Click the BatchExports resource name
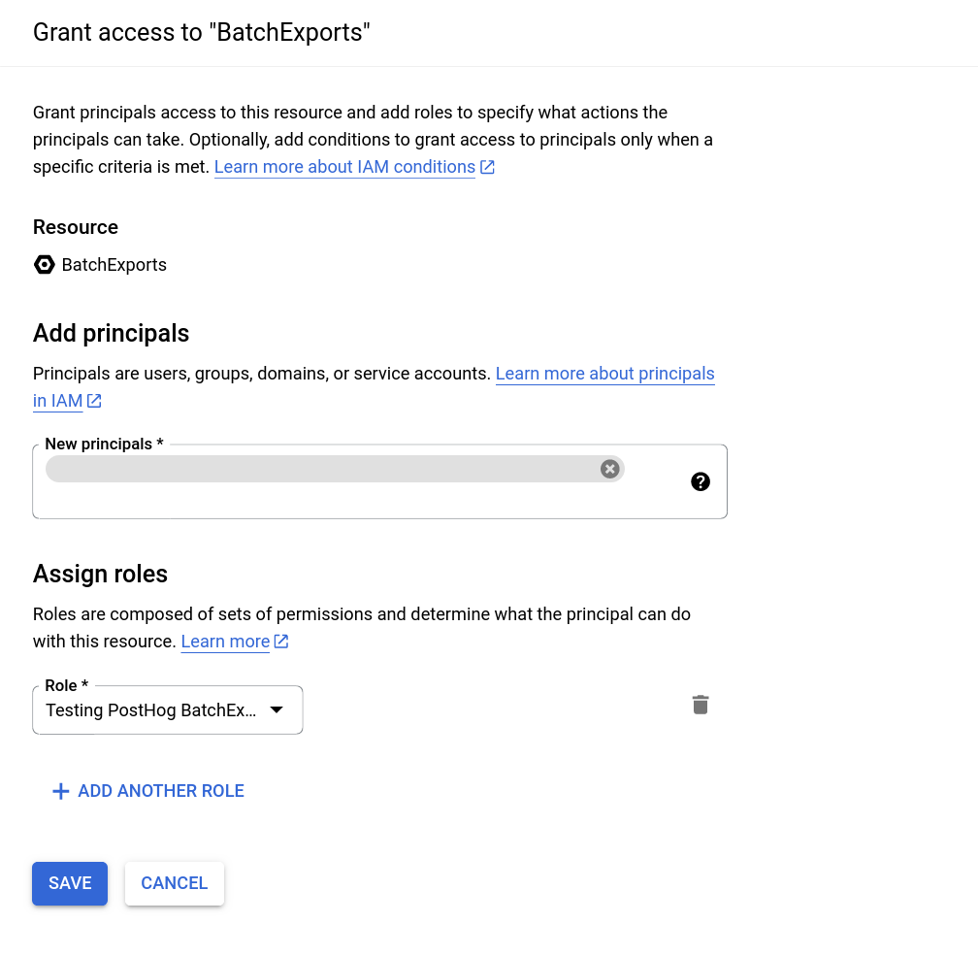Screen dimensions: 978x956 click(x=114, y=264)
